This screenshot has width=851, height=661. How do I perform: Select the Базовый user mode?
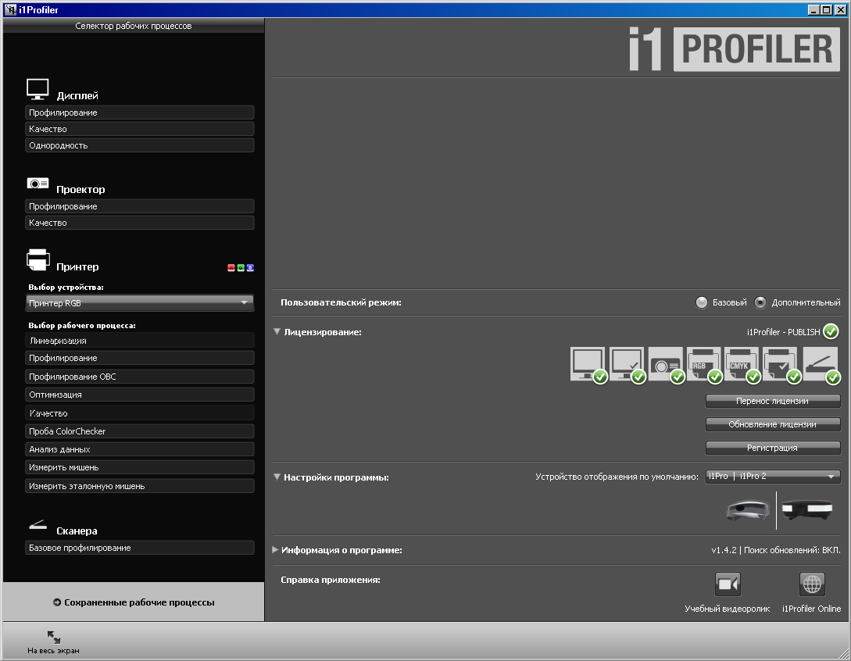pos(701,302)
